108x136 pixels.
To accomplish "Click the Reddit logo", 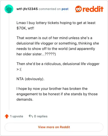I will 89,9.
